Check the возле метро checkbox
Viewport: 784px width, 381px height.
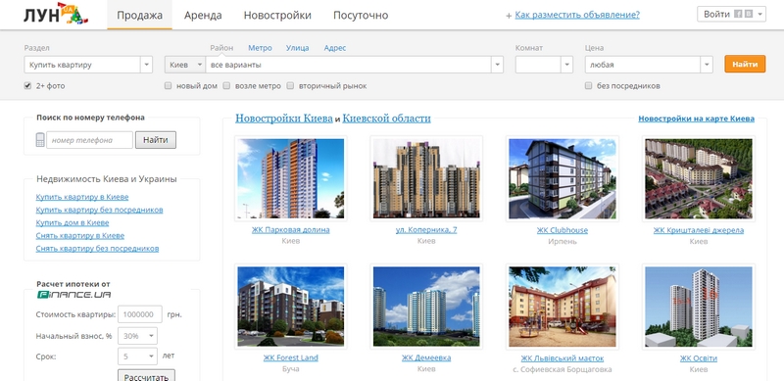pyautogui.click(x=226, y=86)
